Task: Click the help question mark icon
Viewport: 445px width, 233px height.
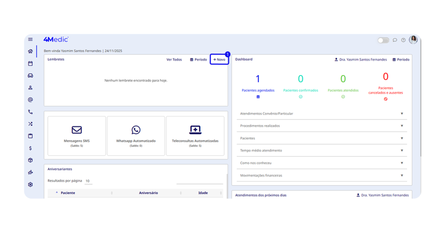Action: [x=403, y=40]
